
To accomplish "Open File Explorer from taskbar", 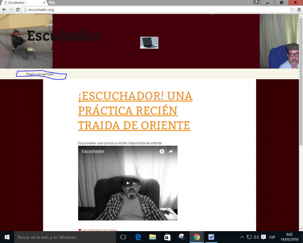I will coord(153,237).
